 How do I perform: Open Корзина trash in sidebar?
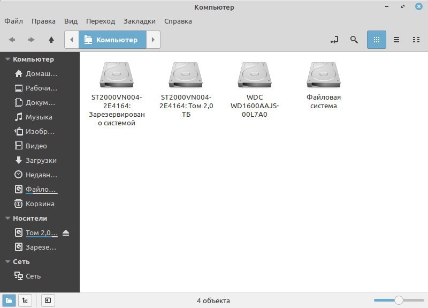coord(40,204)
